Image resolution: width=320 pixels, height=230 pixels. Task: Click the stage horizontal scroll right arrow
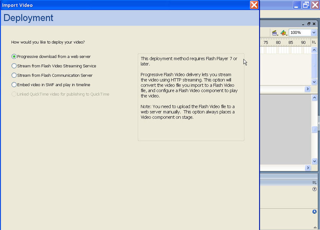tap(308, 168)
